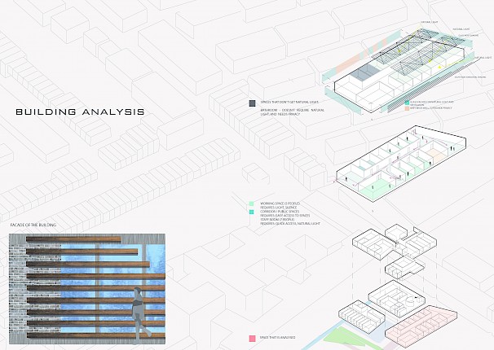Select the pink 'Space that is analysed' swatch

pyautogui.click(x=252, y=338)
